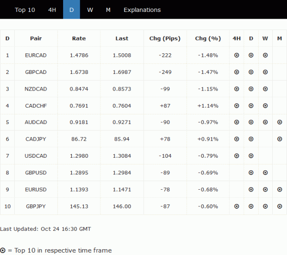
Task: Select the NZDCAD pair name
Action: coord(36,89)
